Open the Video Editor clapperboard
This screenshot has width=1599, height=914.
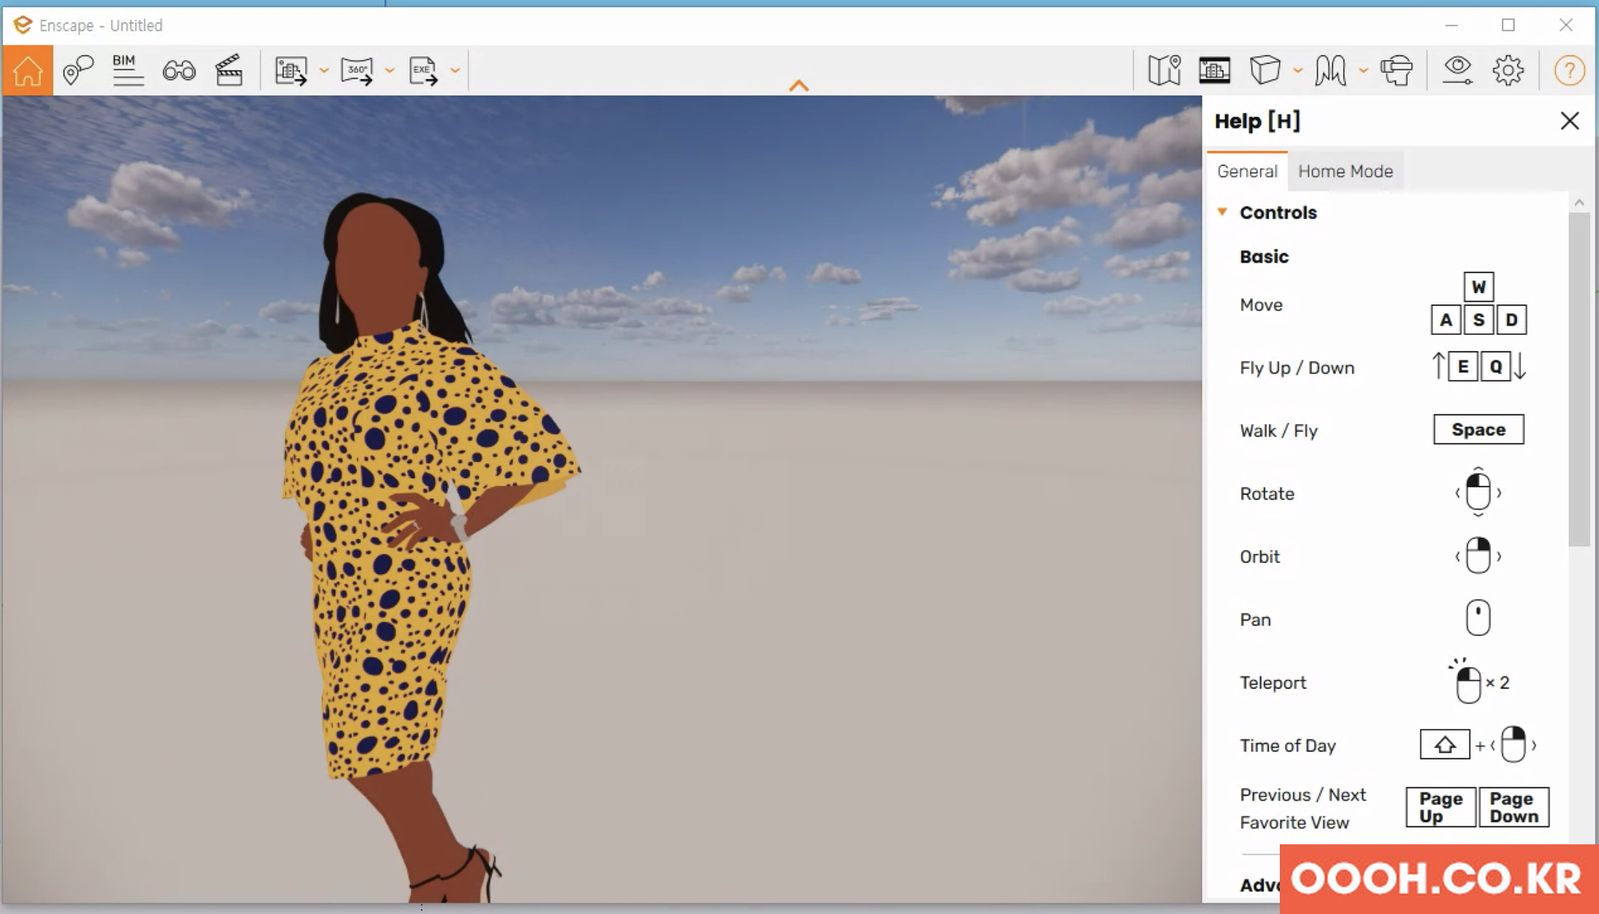229,70
